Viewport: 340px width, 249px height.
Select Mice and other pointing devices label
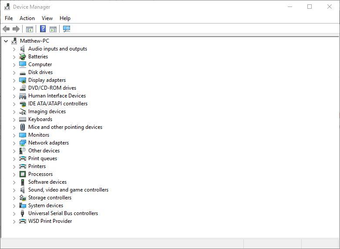(x=65, y=127)
